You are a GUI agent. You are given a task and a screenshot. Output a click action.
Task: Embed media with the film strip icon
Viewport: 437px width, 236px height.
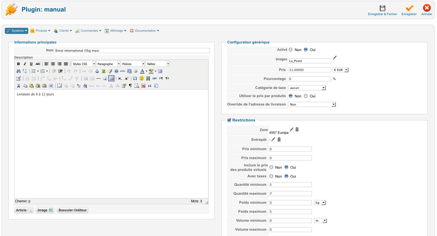coord(148,79)
